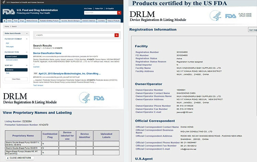
Task: Collapse the Refine Search Results panel
Action: pyautogui.click(x=27, y=34)
